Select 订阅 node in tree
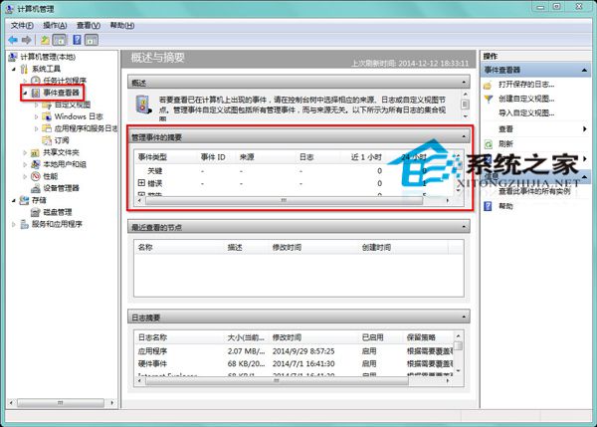 [62, 140]
